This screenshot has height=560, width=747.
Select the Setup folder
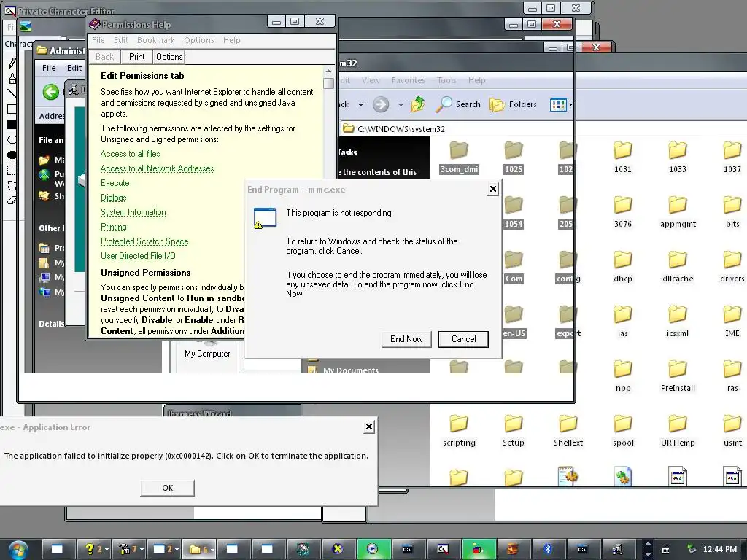tap(513, 431)
